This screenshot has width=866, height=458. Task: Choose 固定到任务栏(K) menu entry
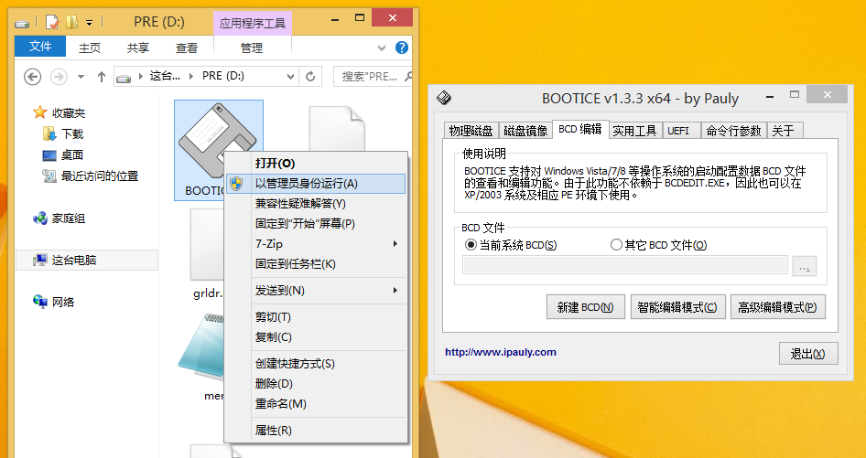[316, 264]
